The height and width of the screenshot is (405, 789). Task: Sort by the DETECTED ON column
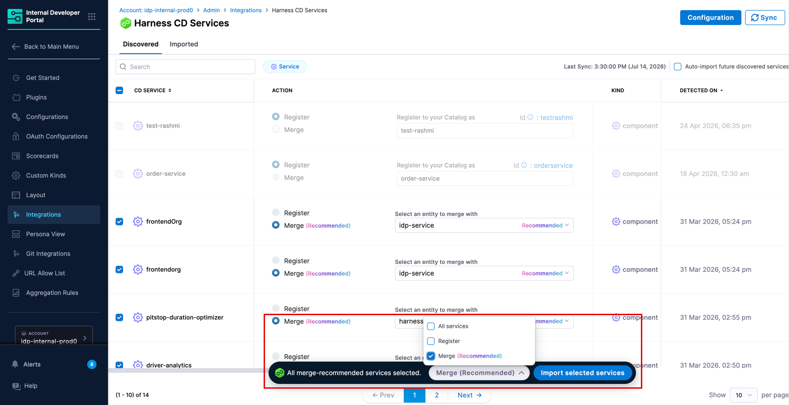click(701, 90)
